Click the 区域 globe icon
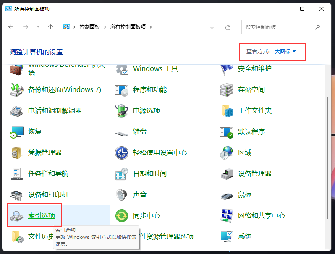The height and width of the screenshot is (254, 335). [x=227, y=153]
